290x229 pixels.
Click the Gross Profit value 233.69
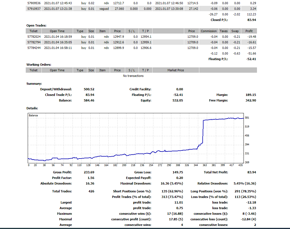click(89, 172)
